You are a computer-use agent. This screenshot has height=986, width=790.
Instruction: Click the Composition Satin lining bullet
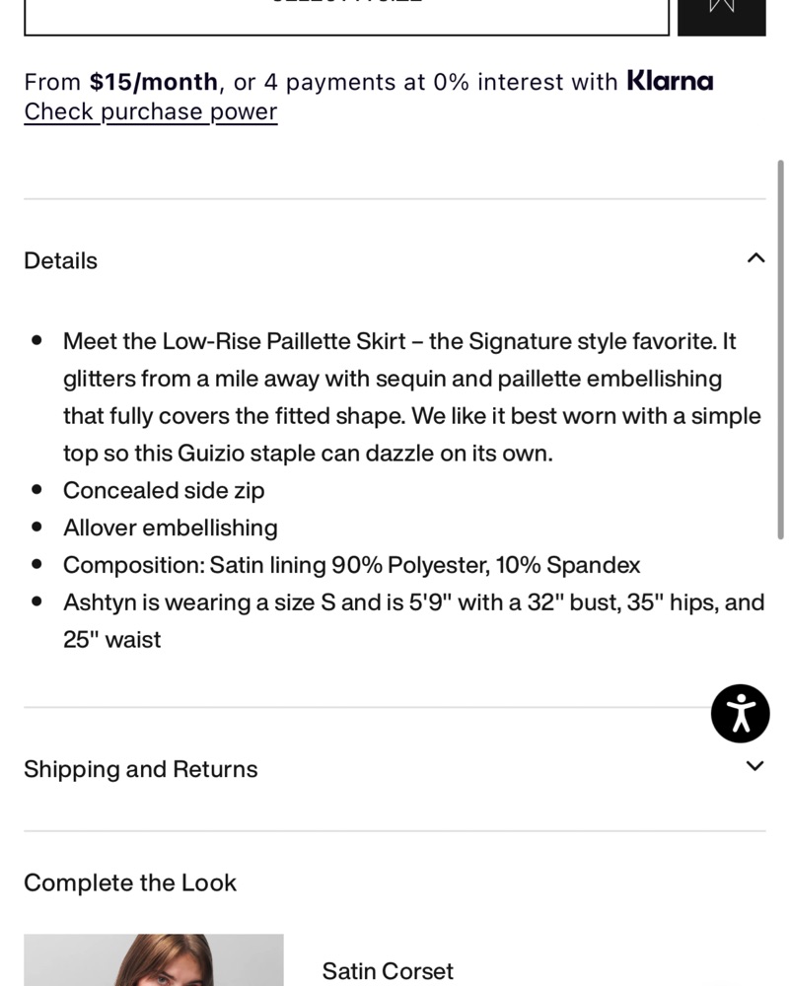tap(351, 566)
